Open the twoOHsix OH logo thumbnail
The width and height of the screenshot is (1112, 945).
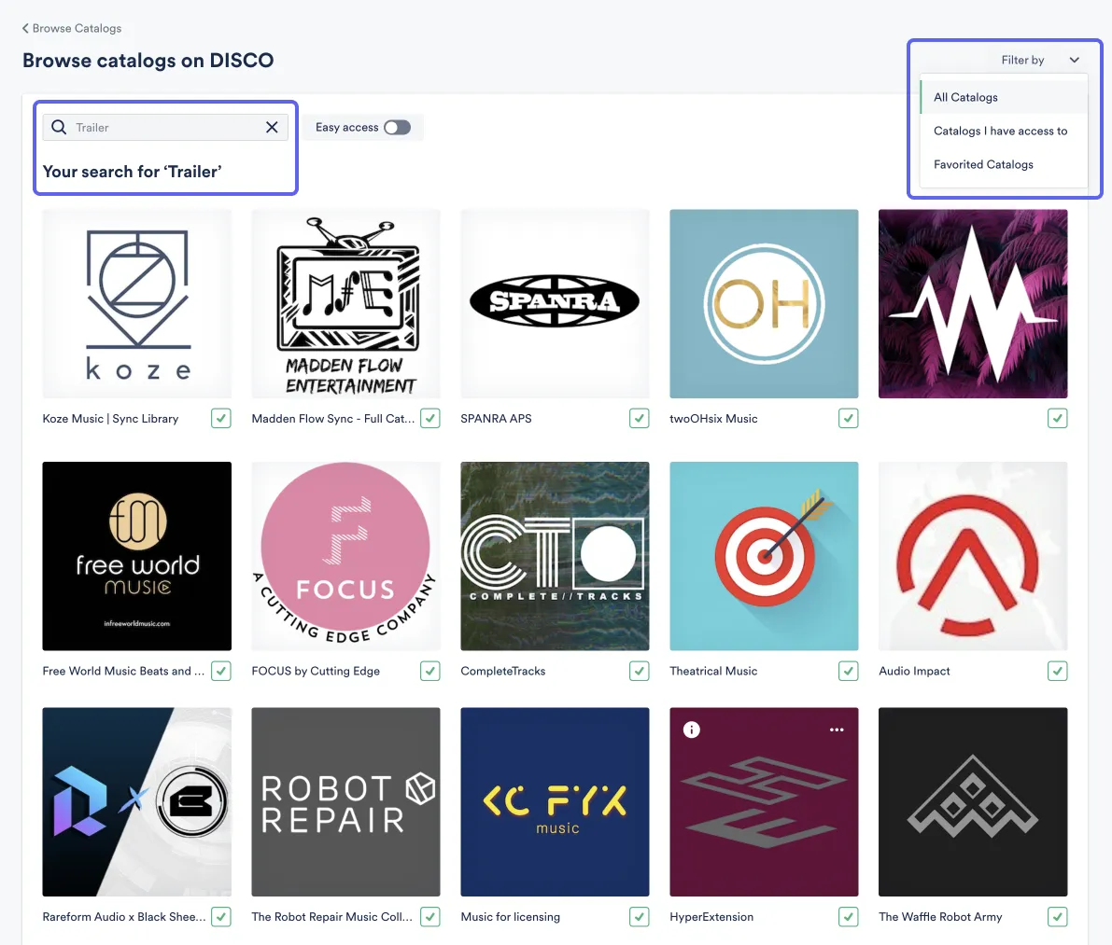coord(764,304)
